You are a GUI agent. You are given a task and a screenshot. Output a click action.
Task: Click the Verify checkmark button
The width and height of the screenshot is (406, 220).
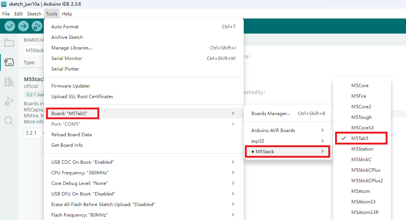(x=10, y=26)
